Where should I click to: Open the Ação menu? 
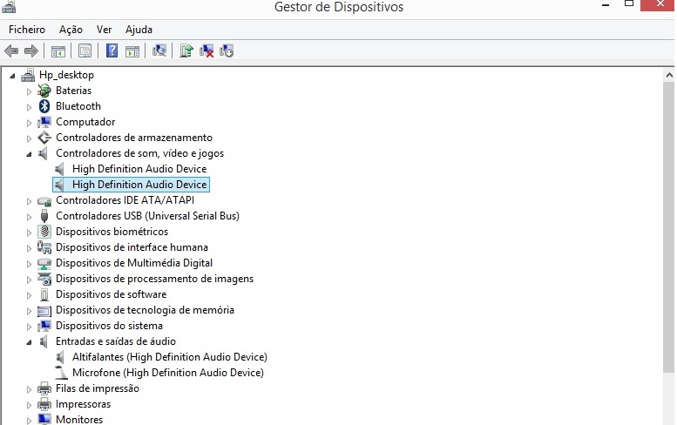pyautogui.click(x=71, y=30)
